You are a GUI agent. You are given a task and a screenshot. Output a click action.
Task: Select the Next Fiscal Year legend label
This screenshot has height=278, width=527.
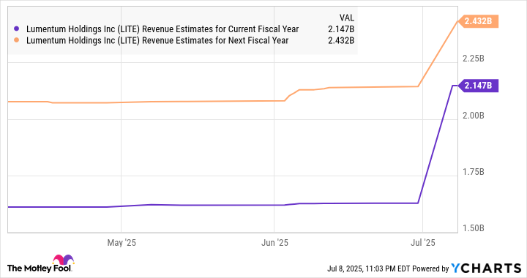[x=157, y=40]
